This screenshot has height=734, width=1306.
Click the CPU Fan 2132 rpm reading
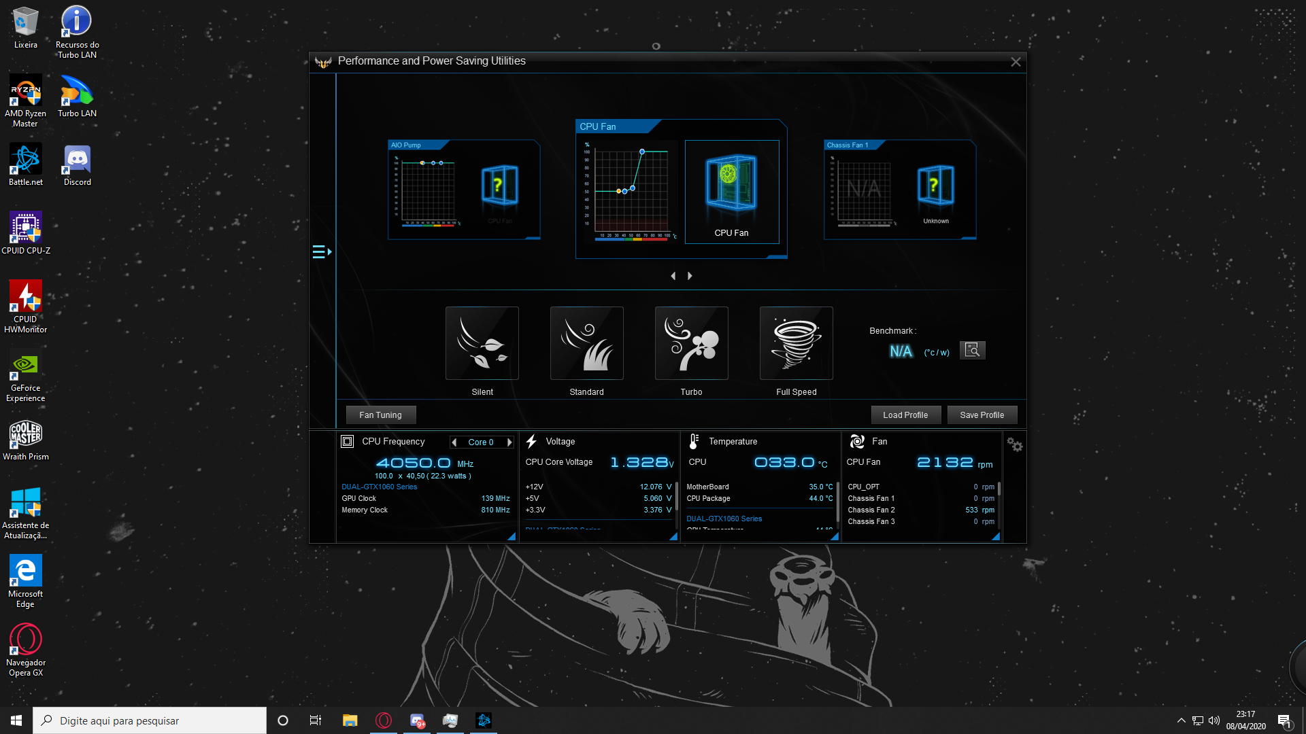pyautogui.click(x=955, y=463)
